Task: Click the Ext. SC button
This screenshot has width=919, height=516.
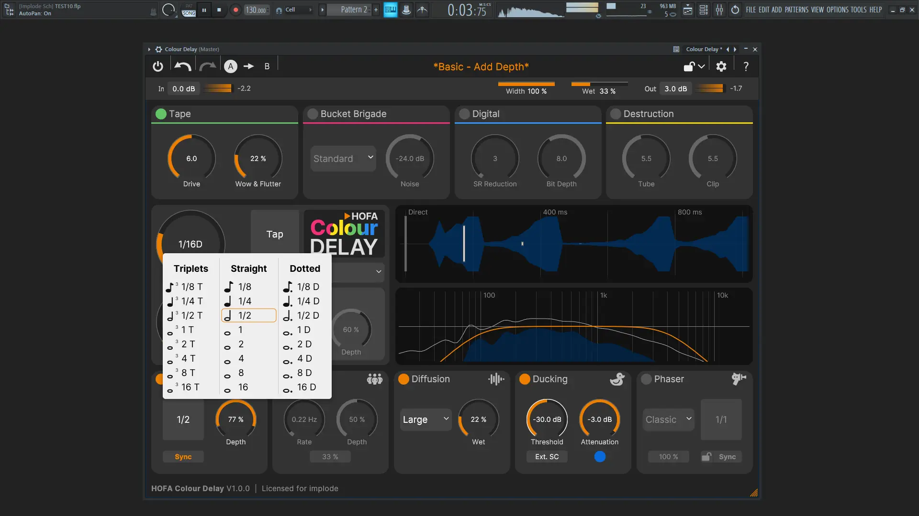Action: pos(547,457)
